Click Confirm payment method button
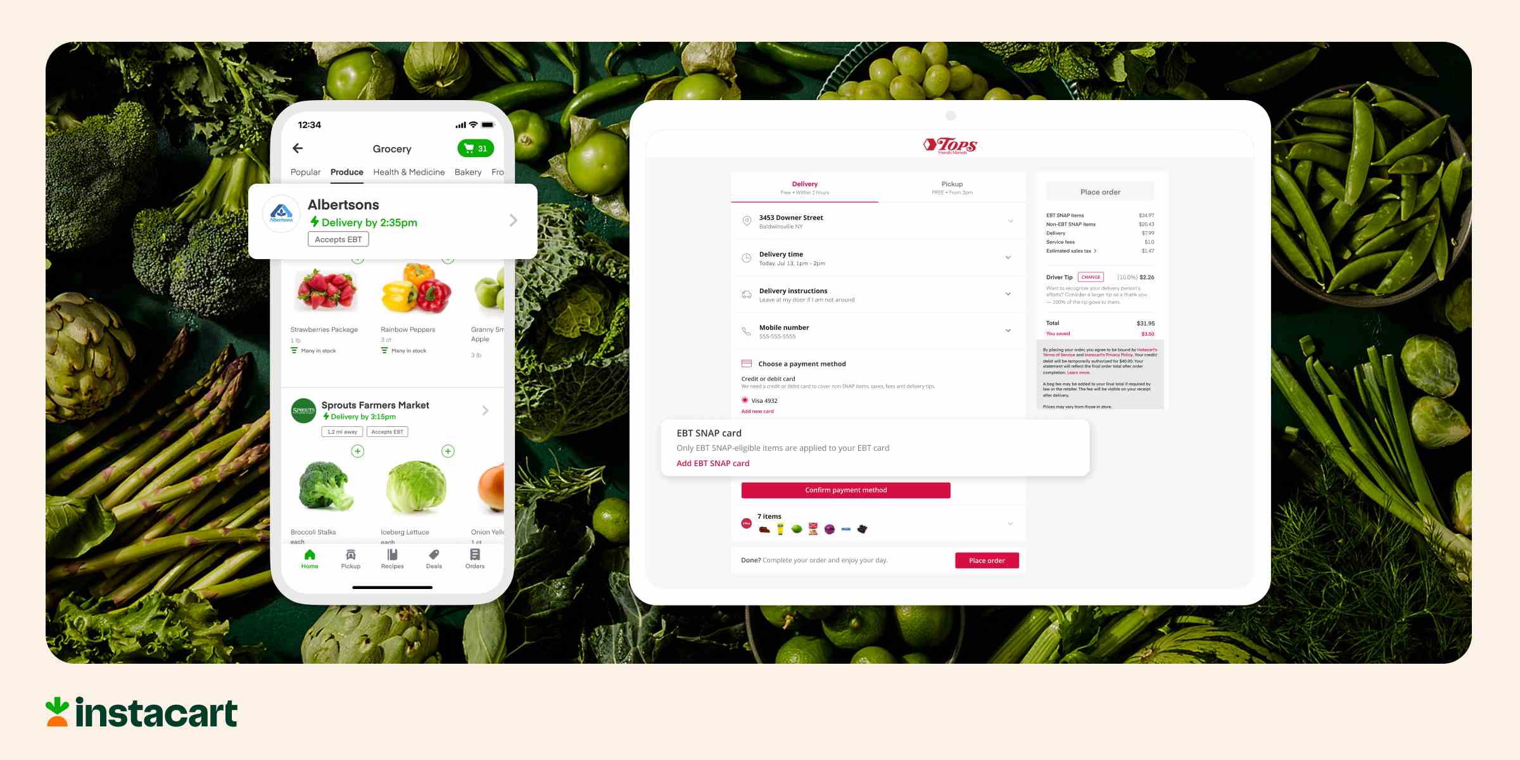This screenshot has height=760, width=1520. (844, 490)
